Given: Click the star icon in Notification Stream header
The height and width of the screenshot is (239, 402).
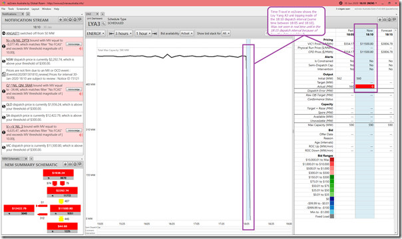Looking at the screenshot, I should click(61, 20).
